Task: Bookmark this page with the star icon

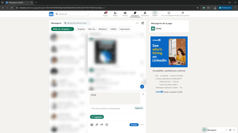Action: tap(198, 8)
